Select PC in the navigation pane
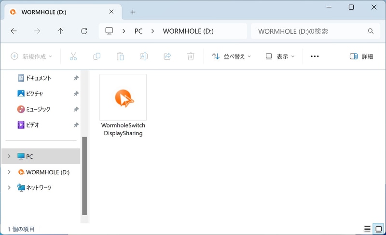 click(41, 156)
